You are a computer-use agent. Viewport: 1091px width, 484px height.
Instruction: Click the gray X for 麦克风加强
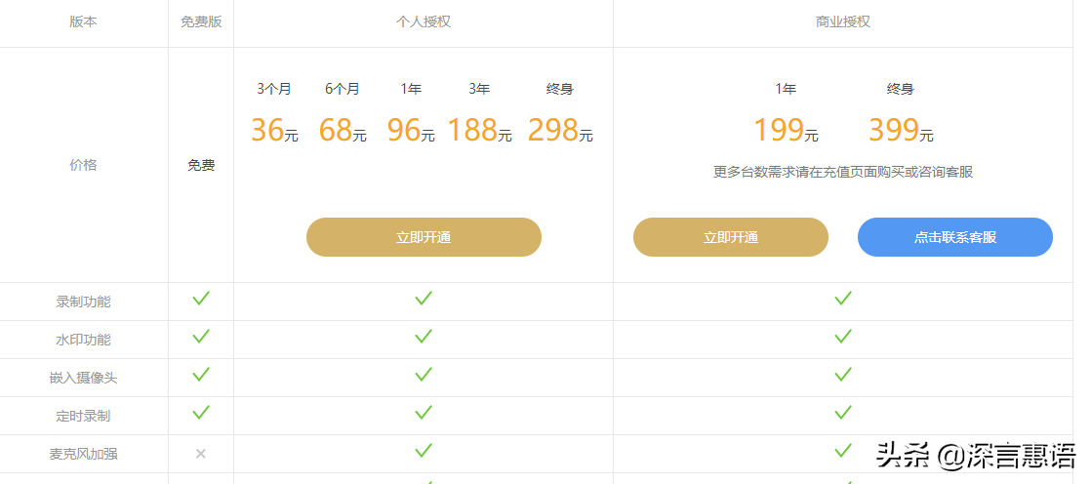[201, 454]
